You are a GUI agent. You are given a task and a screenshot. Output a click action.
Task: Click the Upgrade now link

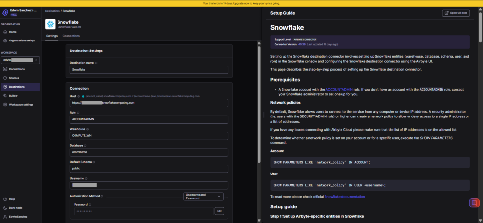(x=241, y=3)
